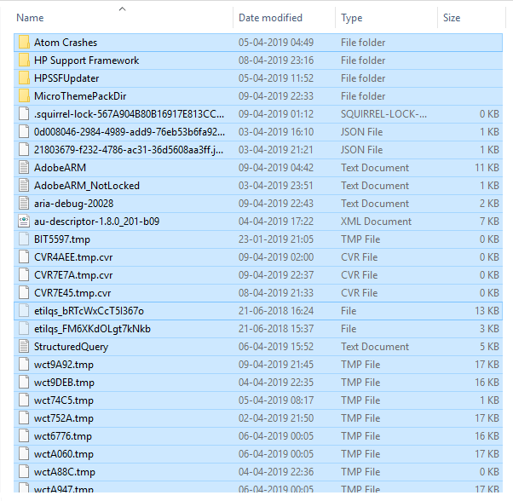Click the 21803679 JSON file icon

coord(24,150)
